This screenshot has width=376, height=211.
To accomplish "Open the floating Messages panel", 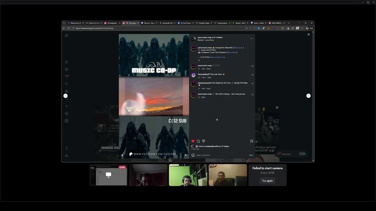I will pos(292,154).
